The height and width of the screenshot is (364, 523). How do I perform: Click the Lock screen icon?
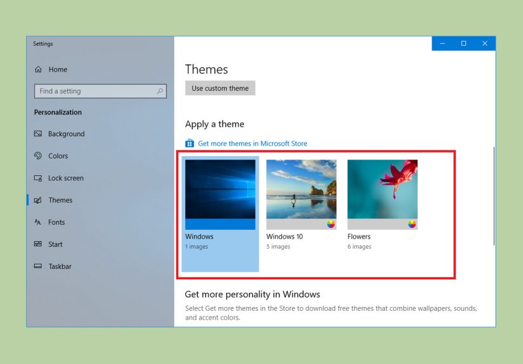pyautogui.click(x=38, y=178)
